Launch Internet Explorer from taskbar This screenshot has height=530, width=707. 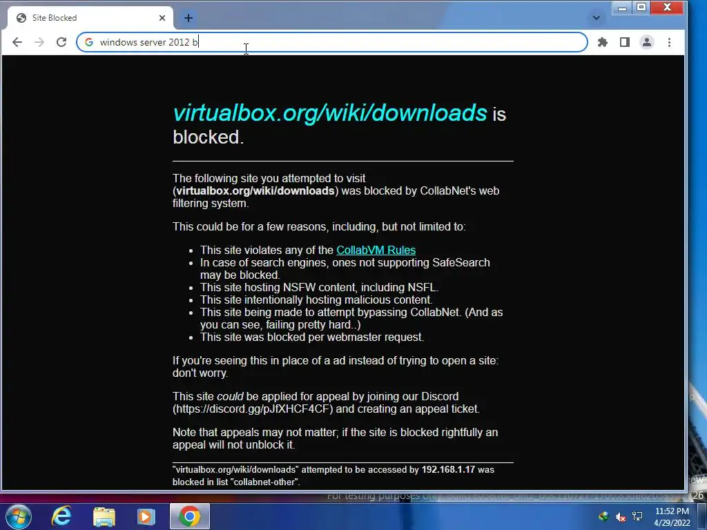[x=61, y=516]
